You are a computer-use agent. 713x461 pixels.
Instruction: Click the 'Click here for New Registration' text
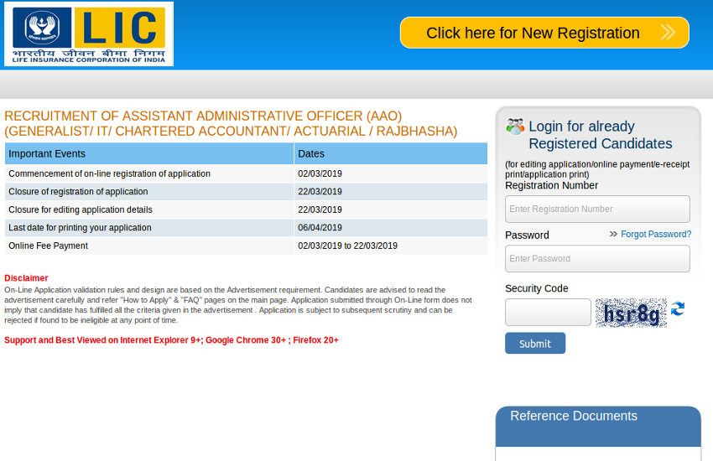pyautogui.click(x=533, y=33)
